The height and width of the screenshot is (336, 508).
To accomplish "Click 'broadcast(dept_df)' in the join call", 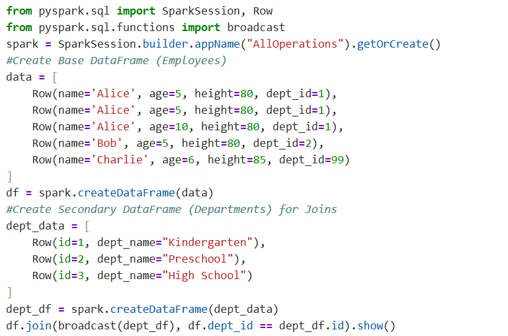I will click(116, 325).
